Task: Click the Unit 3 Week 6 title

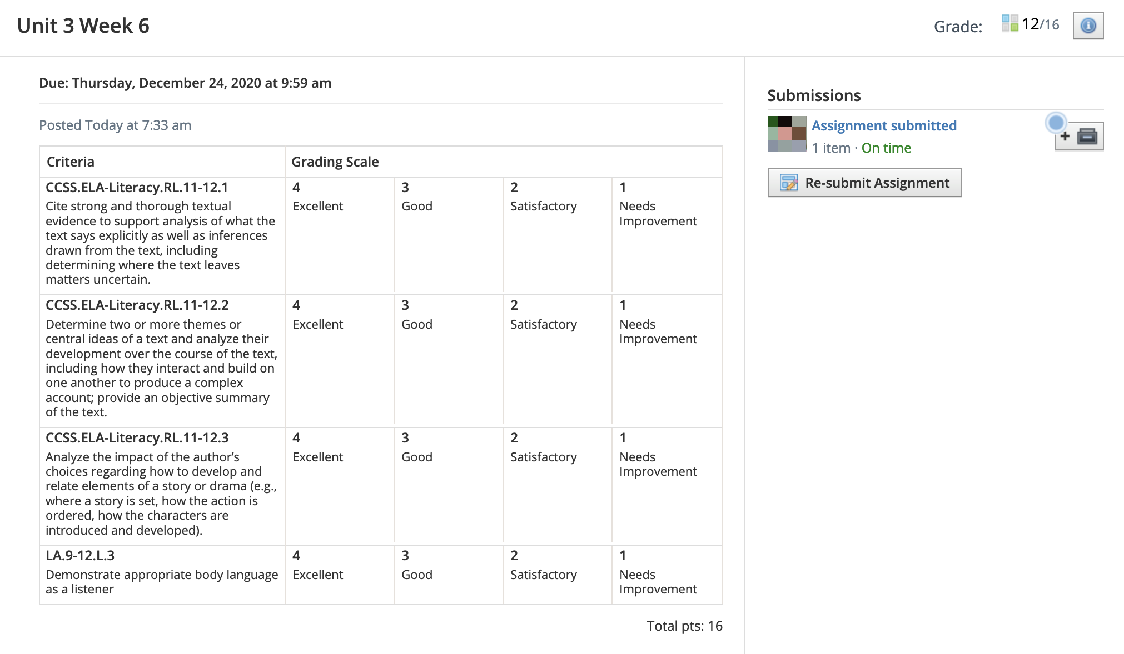Action: [x=83, y=26]
